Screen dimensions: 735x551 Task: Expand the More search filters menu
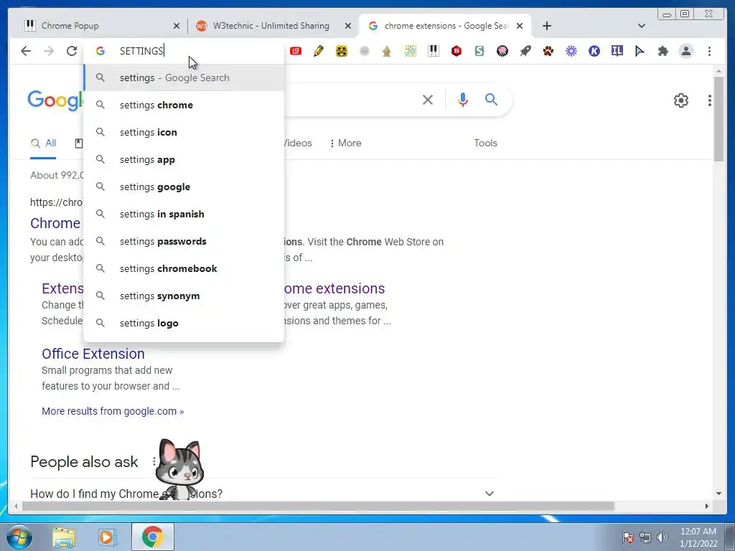[345, 143]
